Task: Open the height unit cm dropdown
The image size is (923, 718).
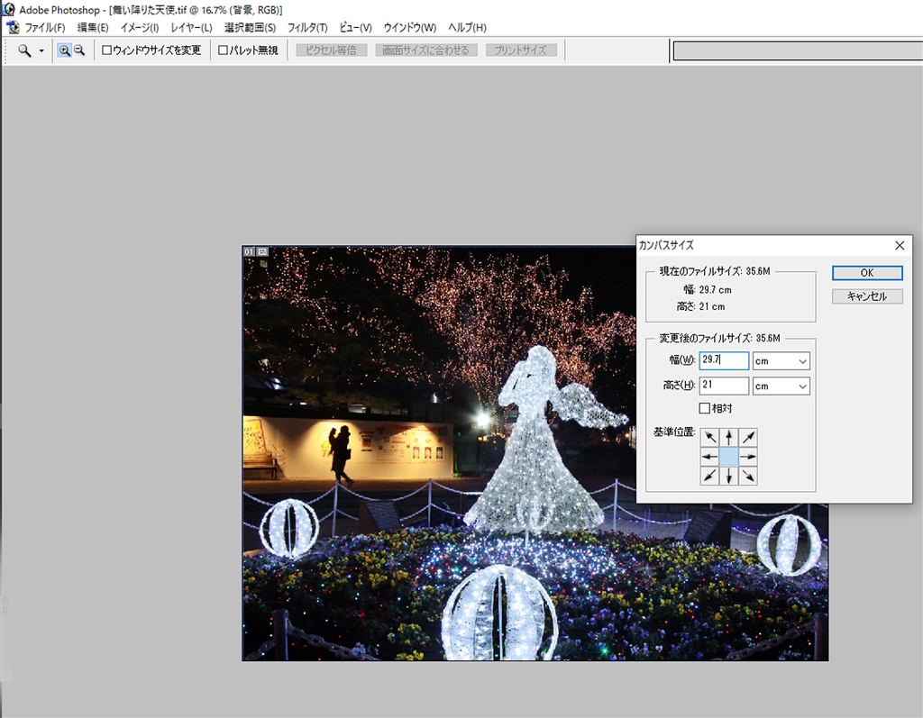Action: (x=781, y=386)
